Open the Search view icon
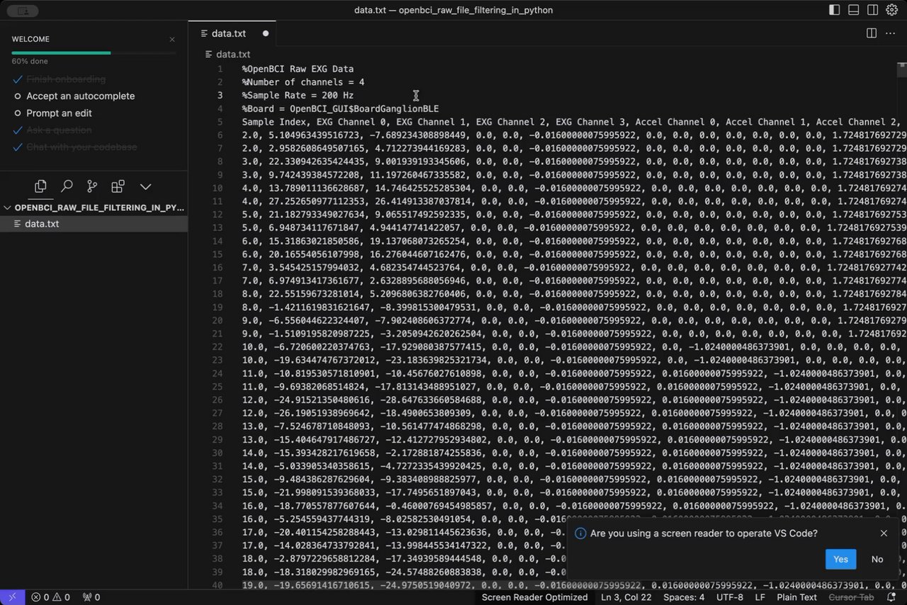The width and height of the screenshot is (907, 605). 67,186
